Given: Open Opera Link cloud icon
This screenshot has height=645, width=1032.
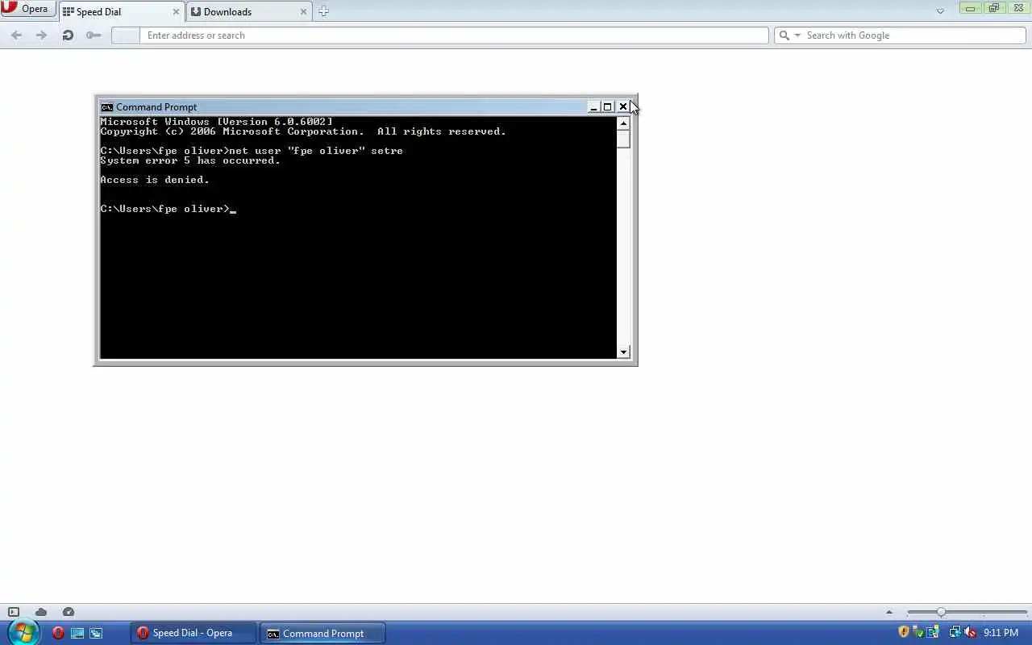Looking at the screenshot, I should click(x=41, y=612).
